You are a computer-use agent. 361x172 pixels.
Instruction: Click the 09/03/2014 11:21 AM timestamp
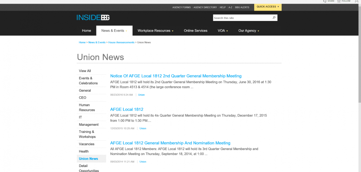pos(122,162)
